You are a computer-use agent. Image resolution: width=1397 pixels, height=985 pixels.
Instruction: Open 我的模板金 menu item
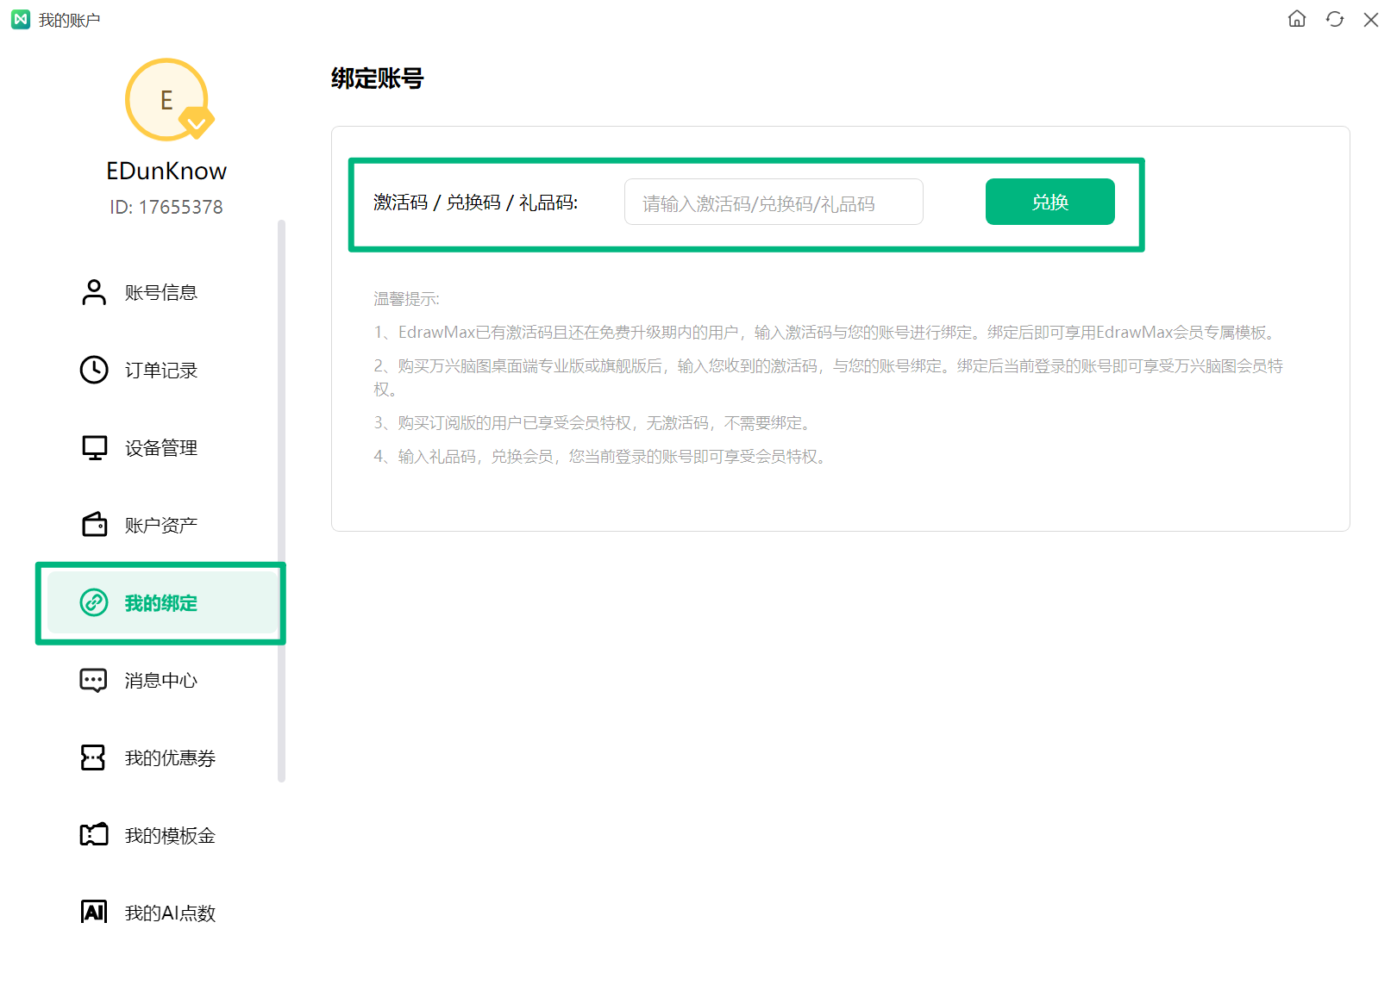162,835
